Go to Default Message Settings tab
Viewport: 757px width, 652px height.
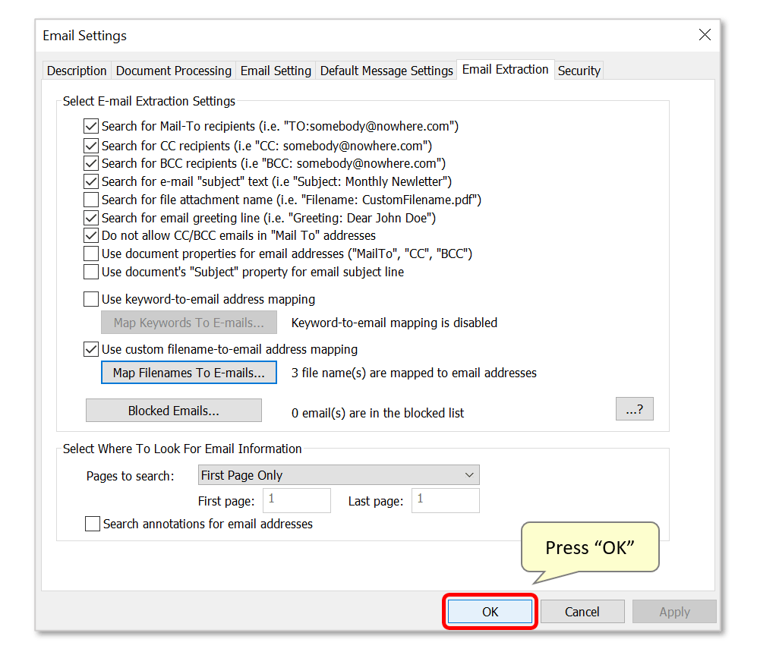[x=386, y=71]
